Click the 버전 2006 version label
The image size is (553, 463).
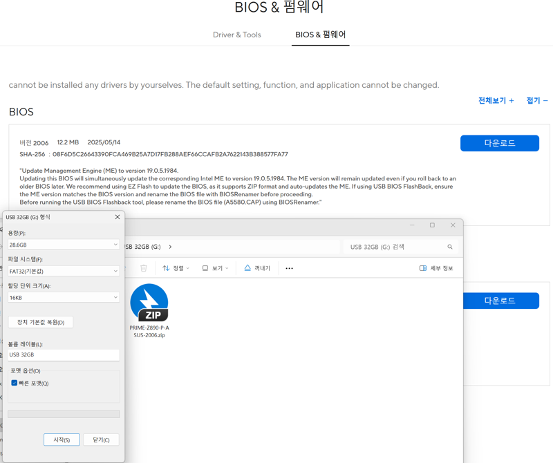click(34, 142)
